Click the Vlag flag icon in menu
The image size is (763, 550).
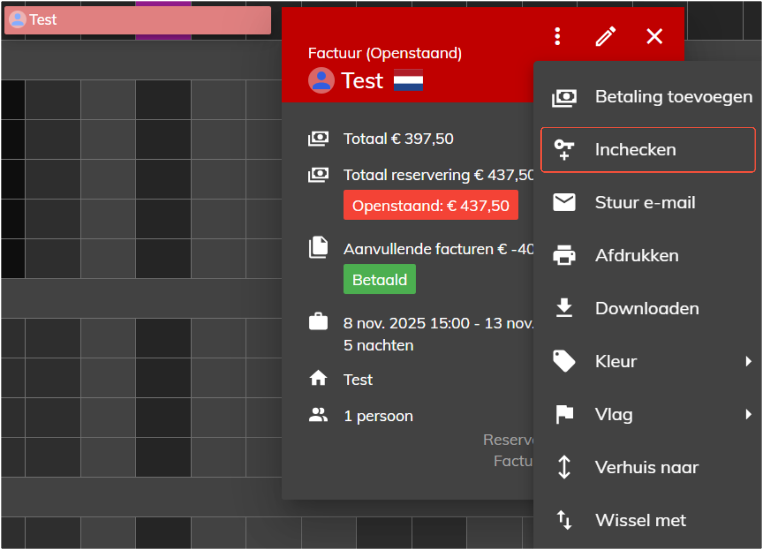coord(564,414)
